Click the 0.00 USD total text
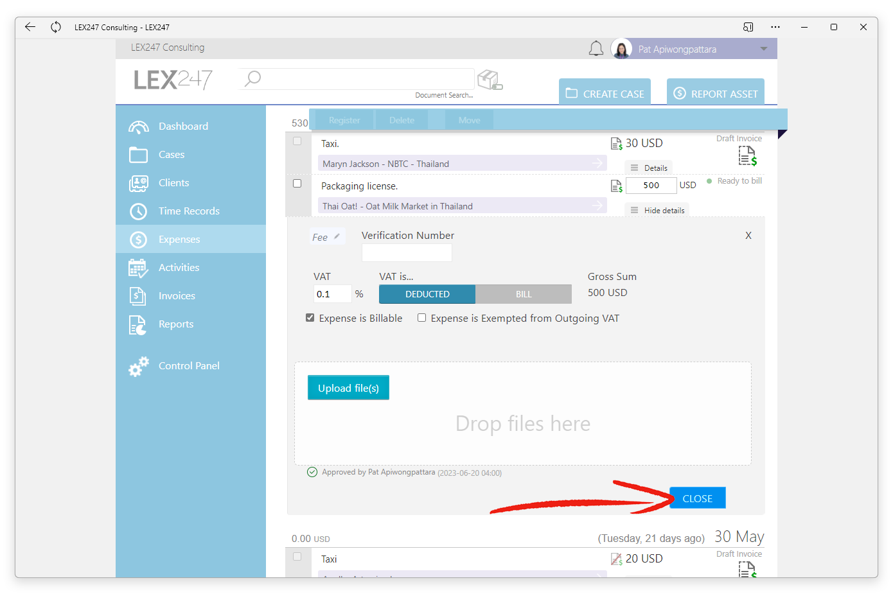The width and height of the screenshot is (893, 594). 311,539
